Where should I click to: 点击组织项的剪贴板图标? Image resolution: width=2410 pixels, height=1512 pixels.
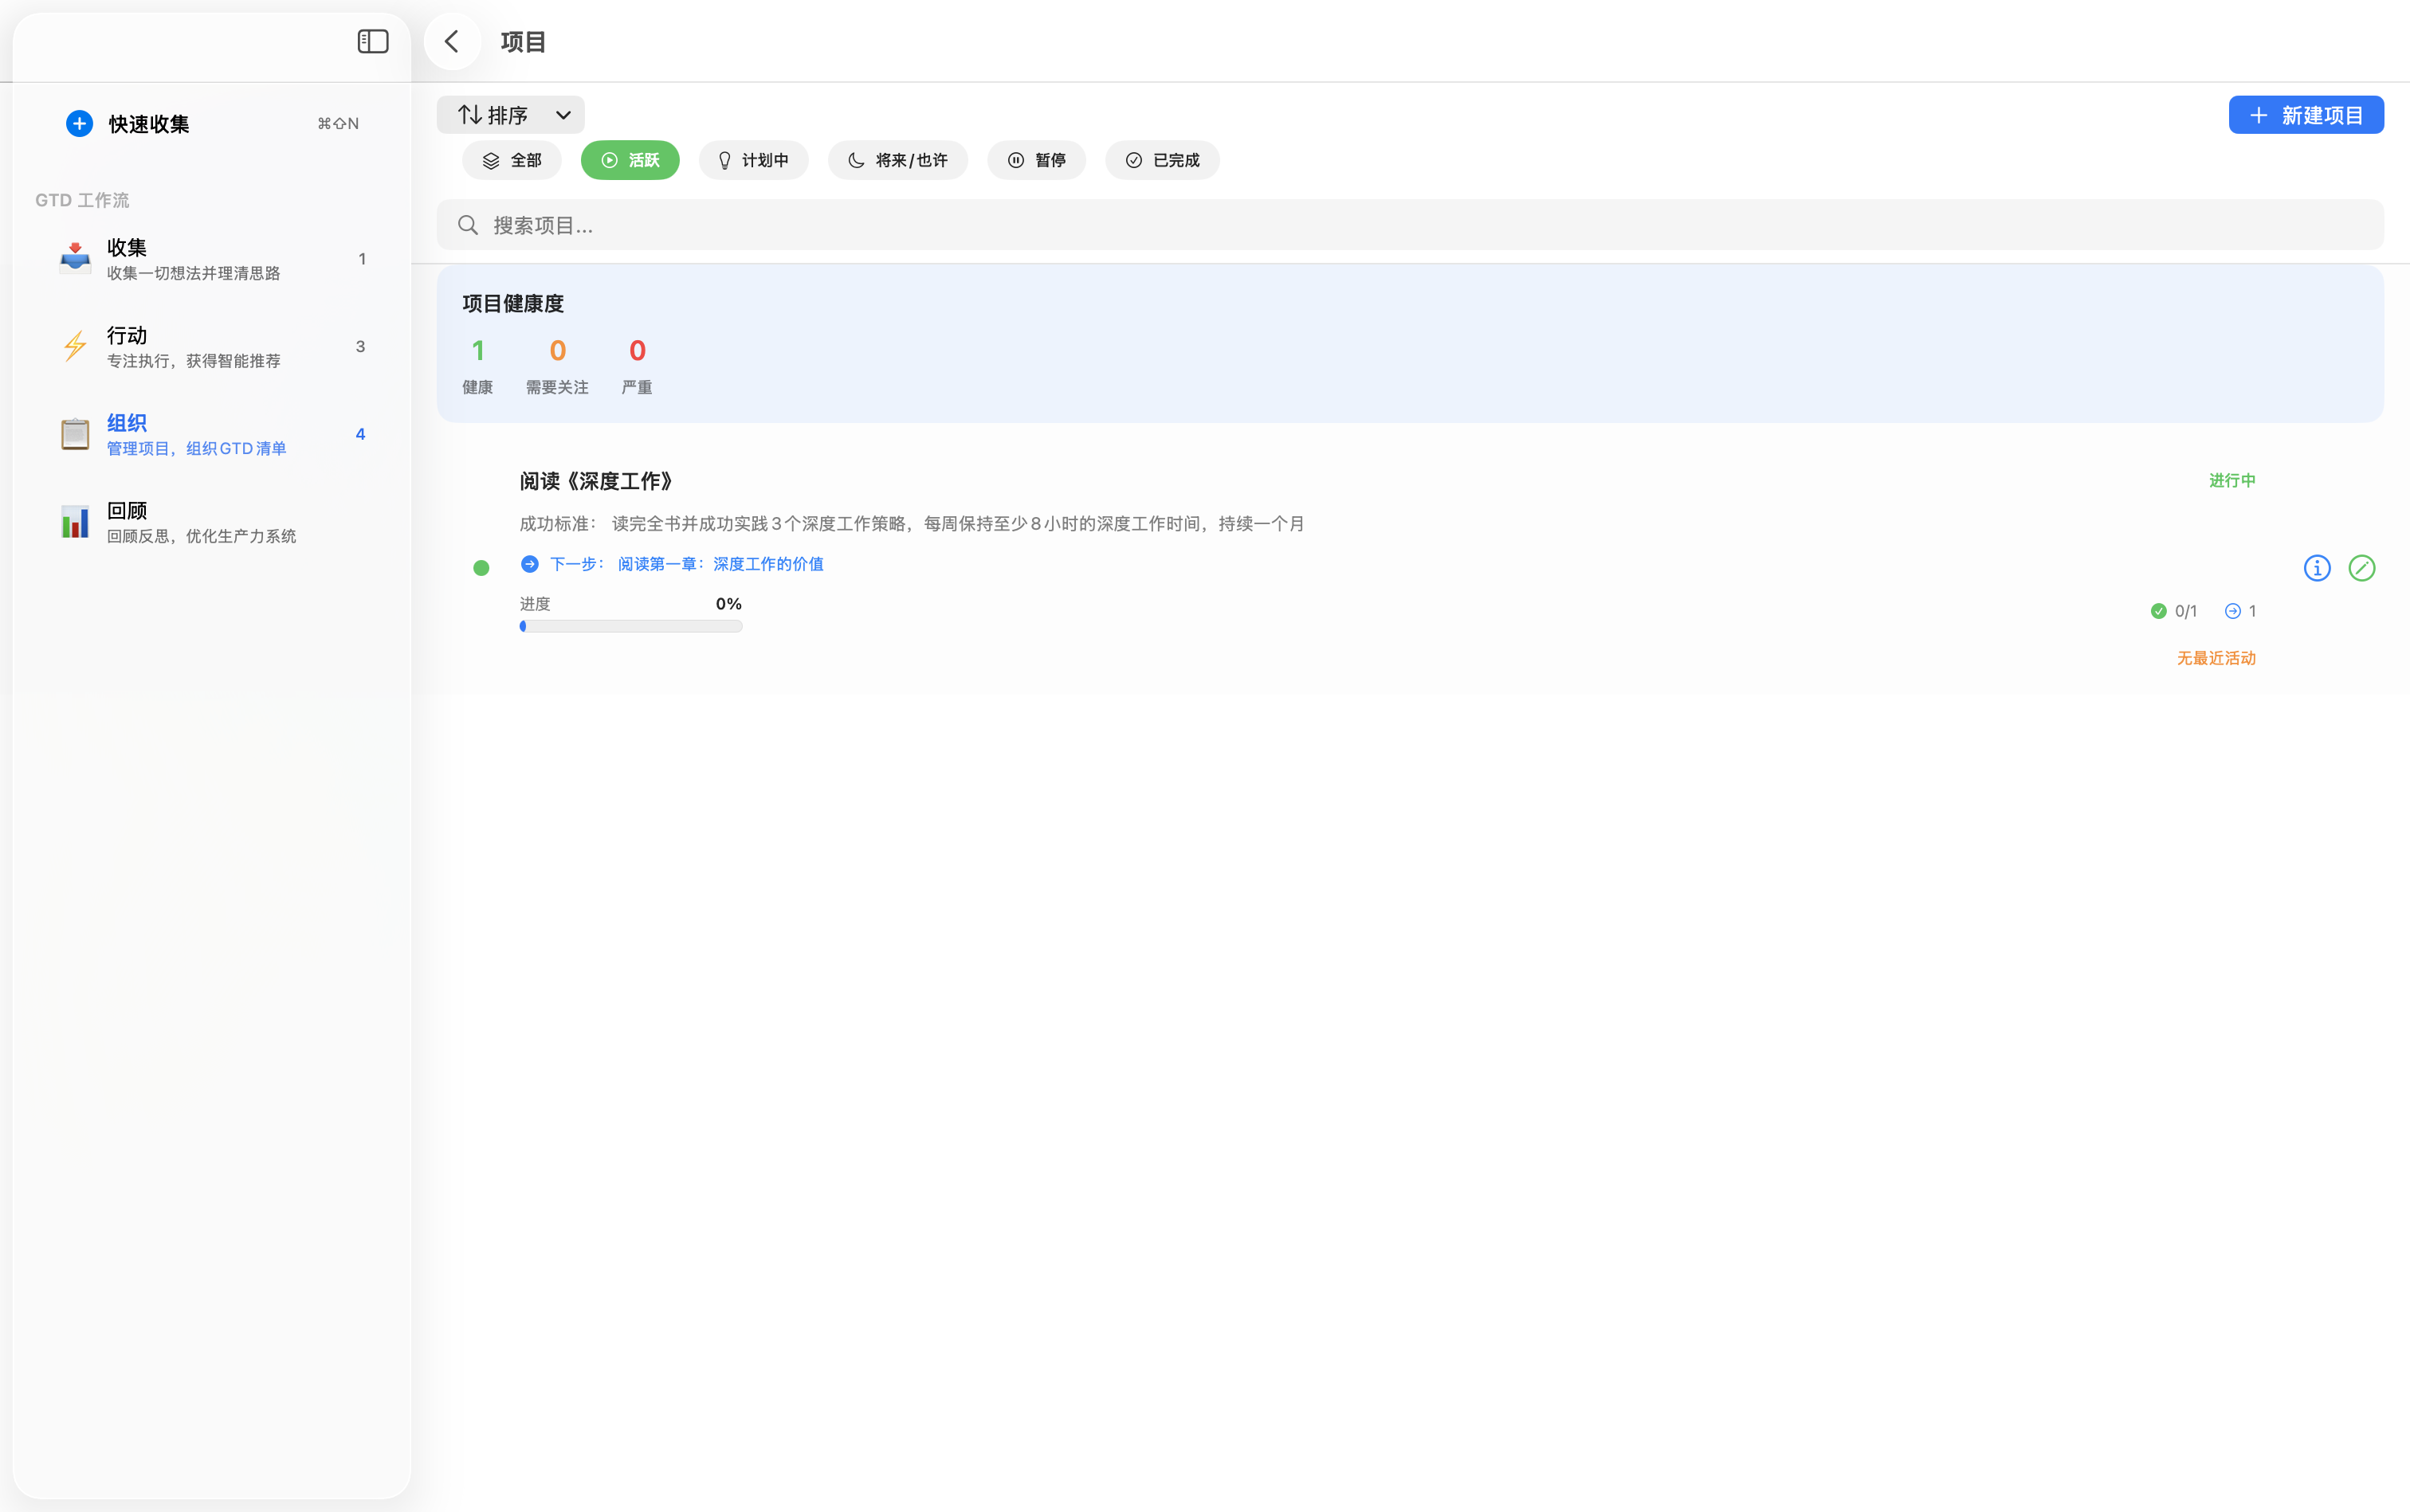point(75,433)
